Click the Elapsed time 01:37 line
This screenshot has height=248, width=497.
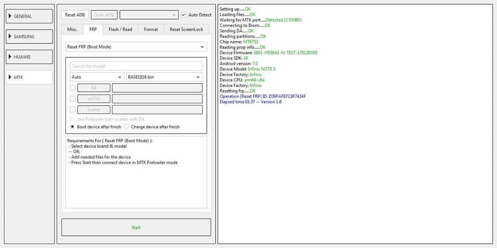click(x=250, y=102)
